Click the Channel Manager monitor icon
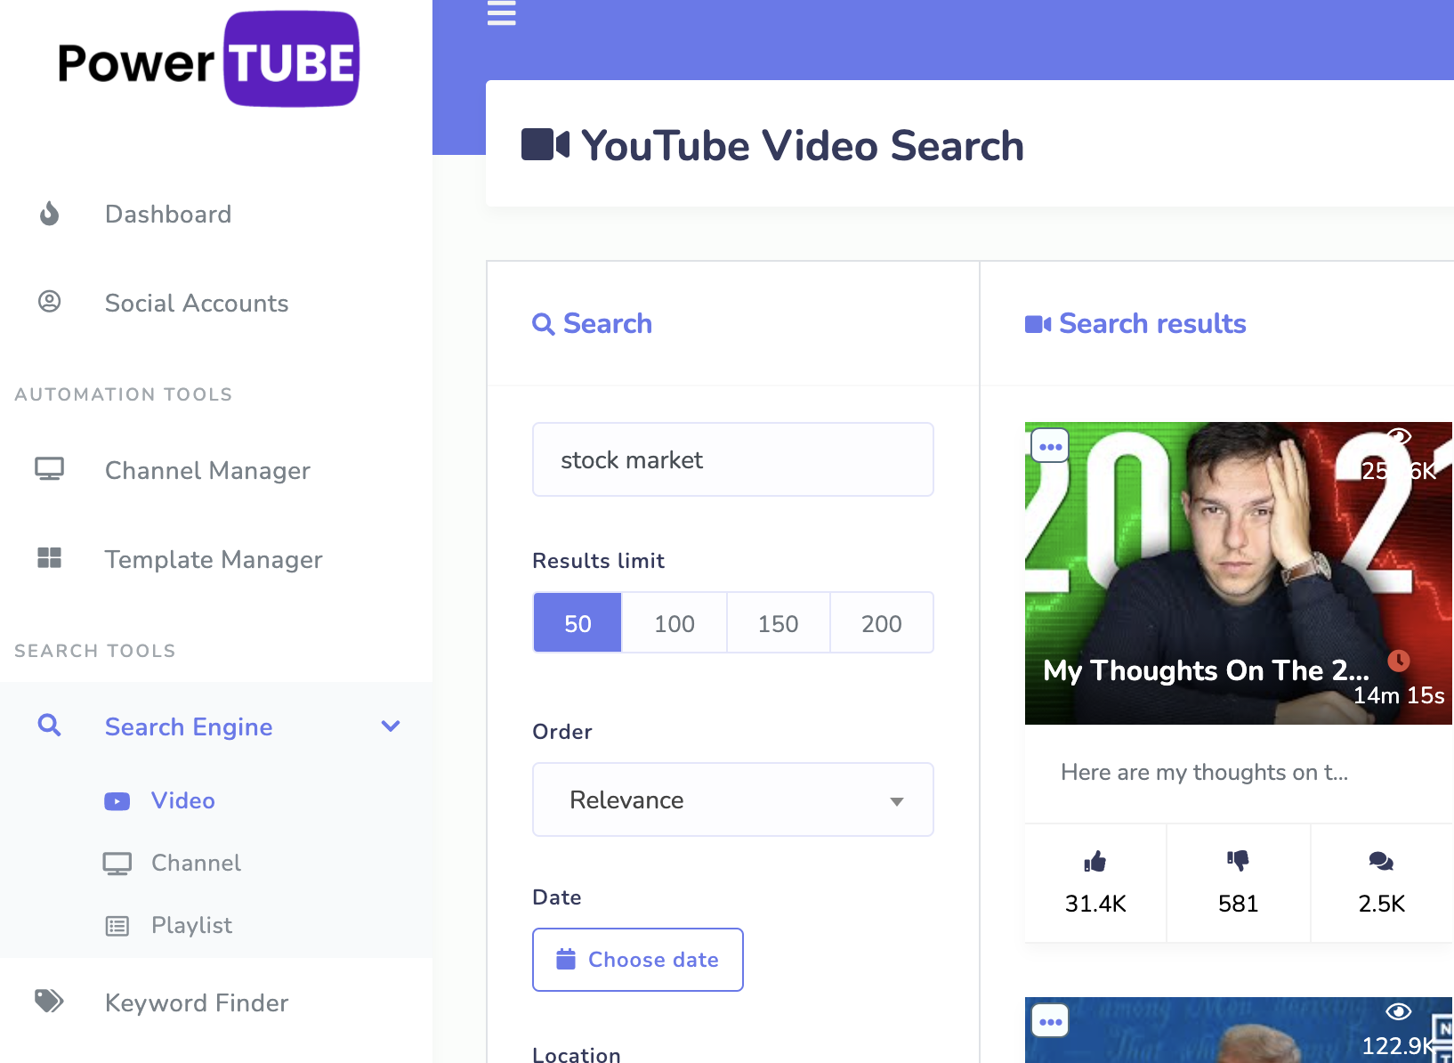 pyautogui.click(x=50, y=469)
